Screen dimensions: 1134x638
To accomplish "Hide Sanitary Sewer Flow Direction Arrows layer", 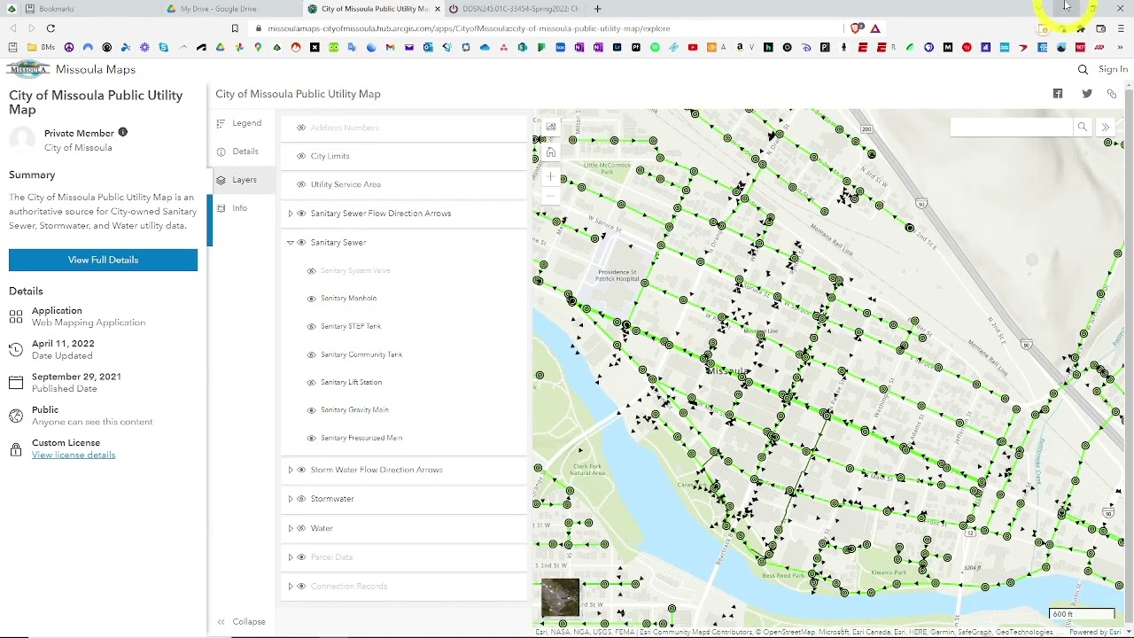I will (x=301, y=214).
